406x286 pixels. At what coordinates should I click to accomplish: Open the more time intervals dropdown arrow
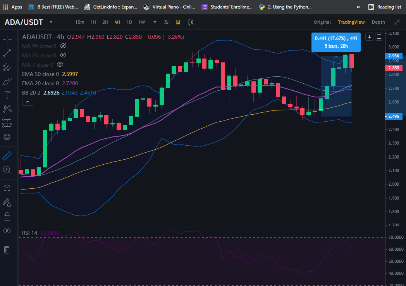click(155, 22)
